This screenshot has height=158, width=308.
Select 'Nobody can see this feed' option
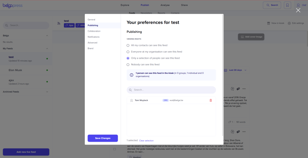point(128,64)
